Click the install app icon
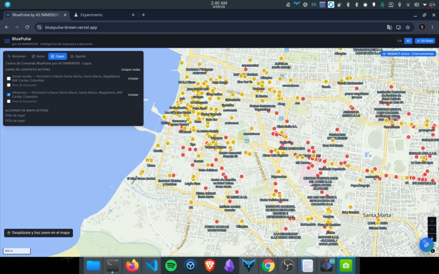The image size is (439, 274). pos(398,27)
